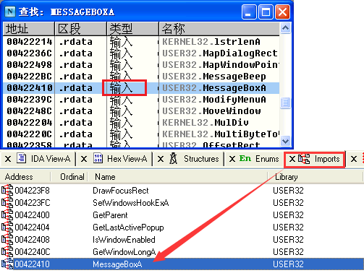The width and height of the screenshot is (364, 273).
Task: Select DrawFocusRect import
Action: tap(182, 191)
